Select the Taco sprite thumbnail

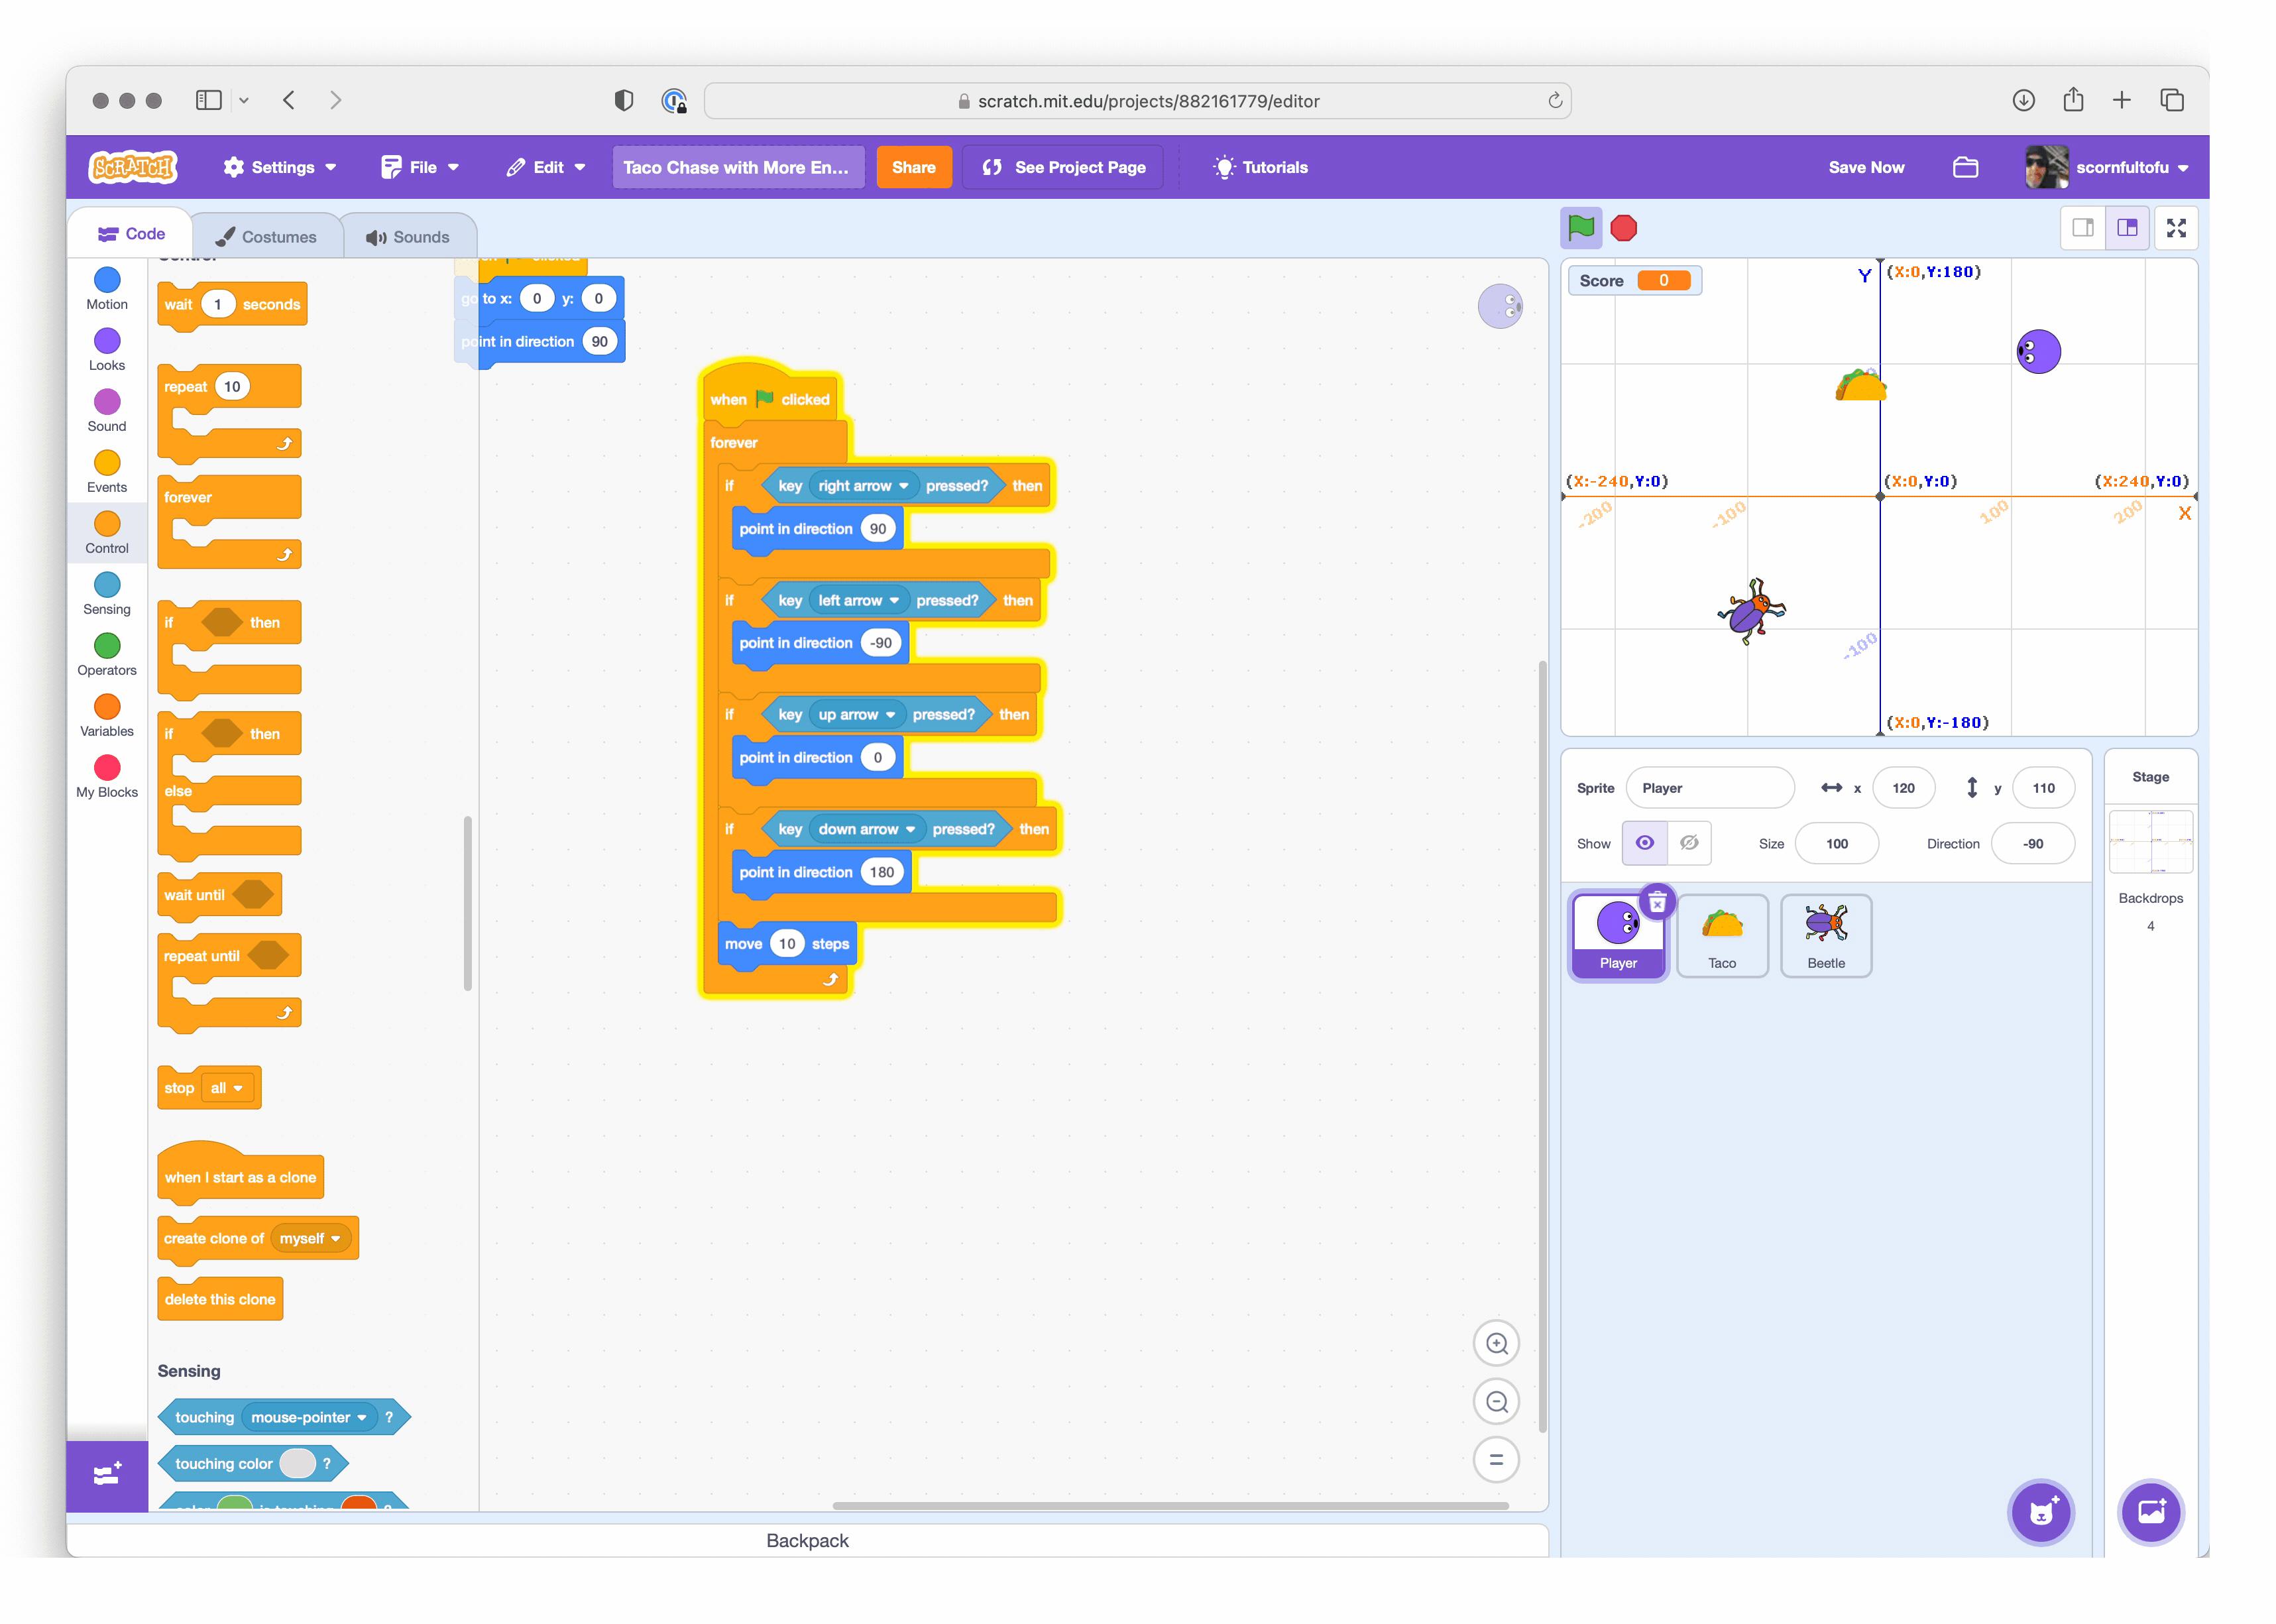(1721, 931)
